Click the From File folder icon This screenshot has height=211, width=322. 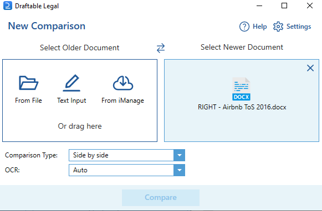pos(28,83)
